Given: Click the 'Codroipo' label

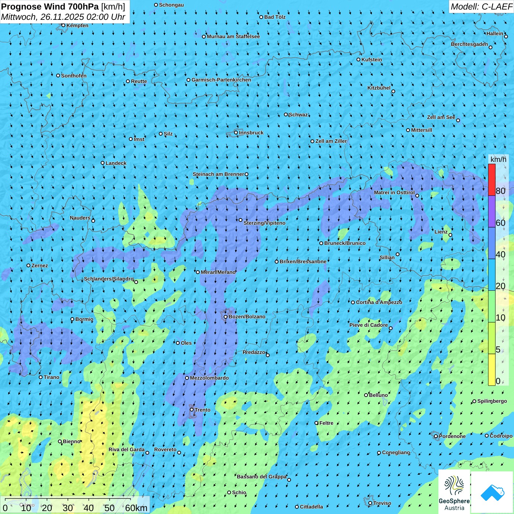Looking at the screenshot, I should point(501,436).
